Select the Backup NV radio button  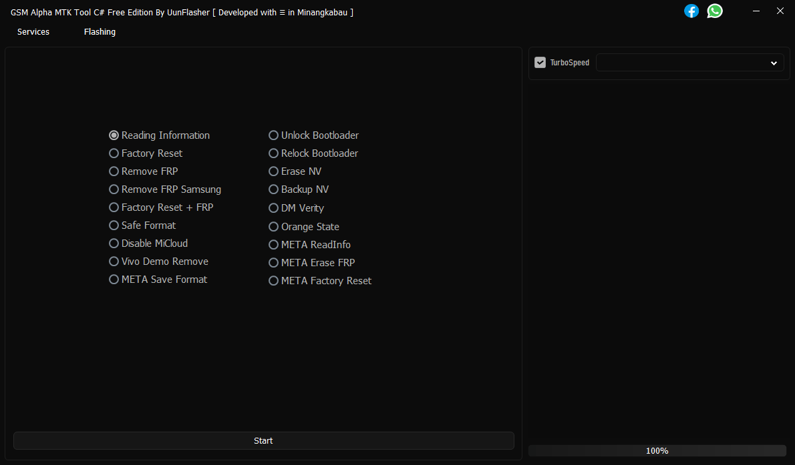coord(274,189)
